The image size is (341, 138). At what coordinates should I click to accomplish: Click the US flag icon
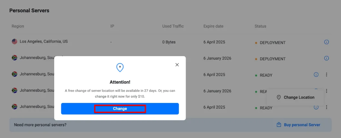[15, 41]
